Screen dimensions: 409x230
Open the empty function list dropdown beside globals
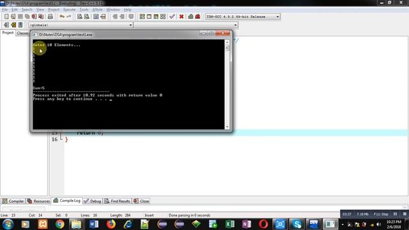pyautogui.click(x=186, y=25)
